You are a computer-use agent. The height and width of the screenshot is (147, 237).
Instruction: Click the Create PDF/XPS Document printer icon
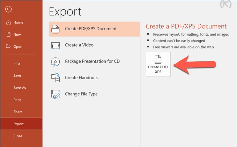(55, 29)
